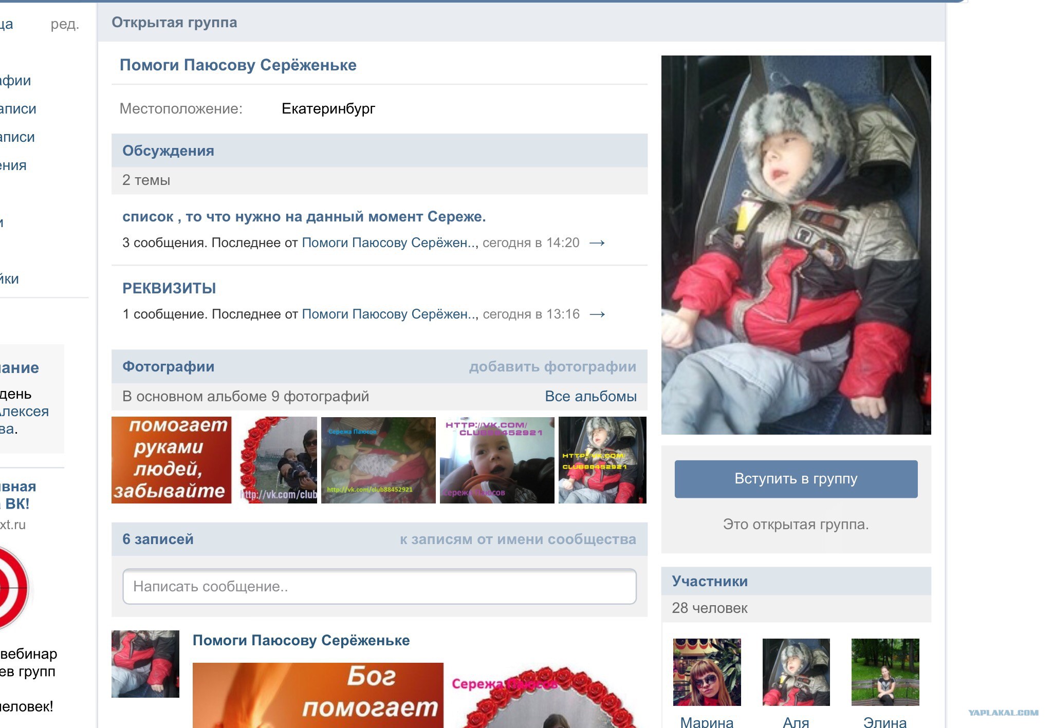The height and width of the screenshot is (728, 1052).
Task: Open the 'Бог помогает' image in the post
Action: 318,695
